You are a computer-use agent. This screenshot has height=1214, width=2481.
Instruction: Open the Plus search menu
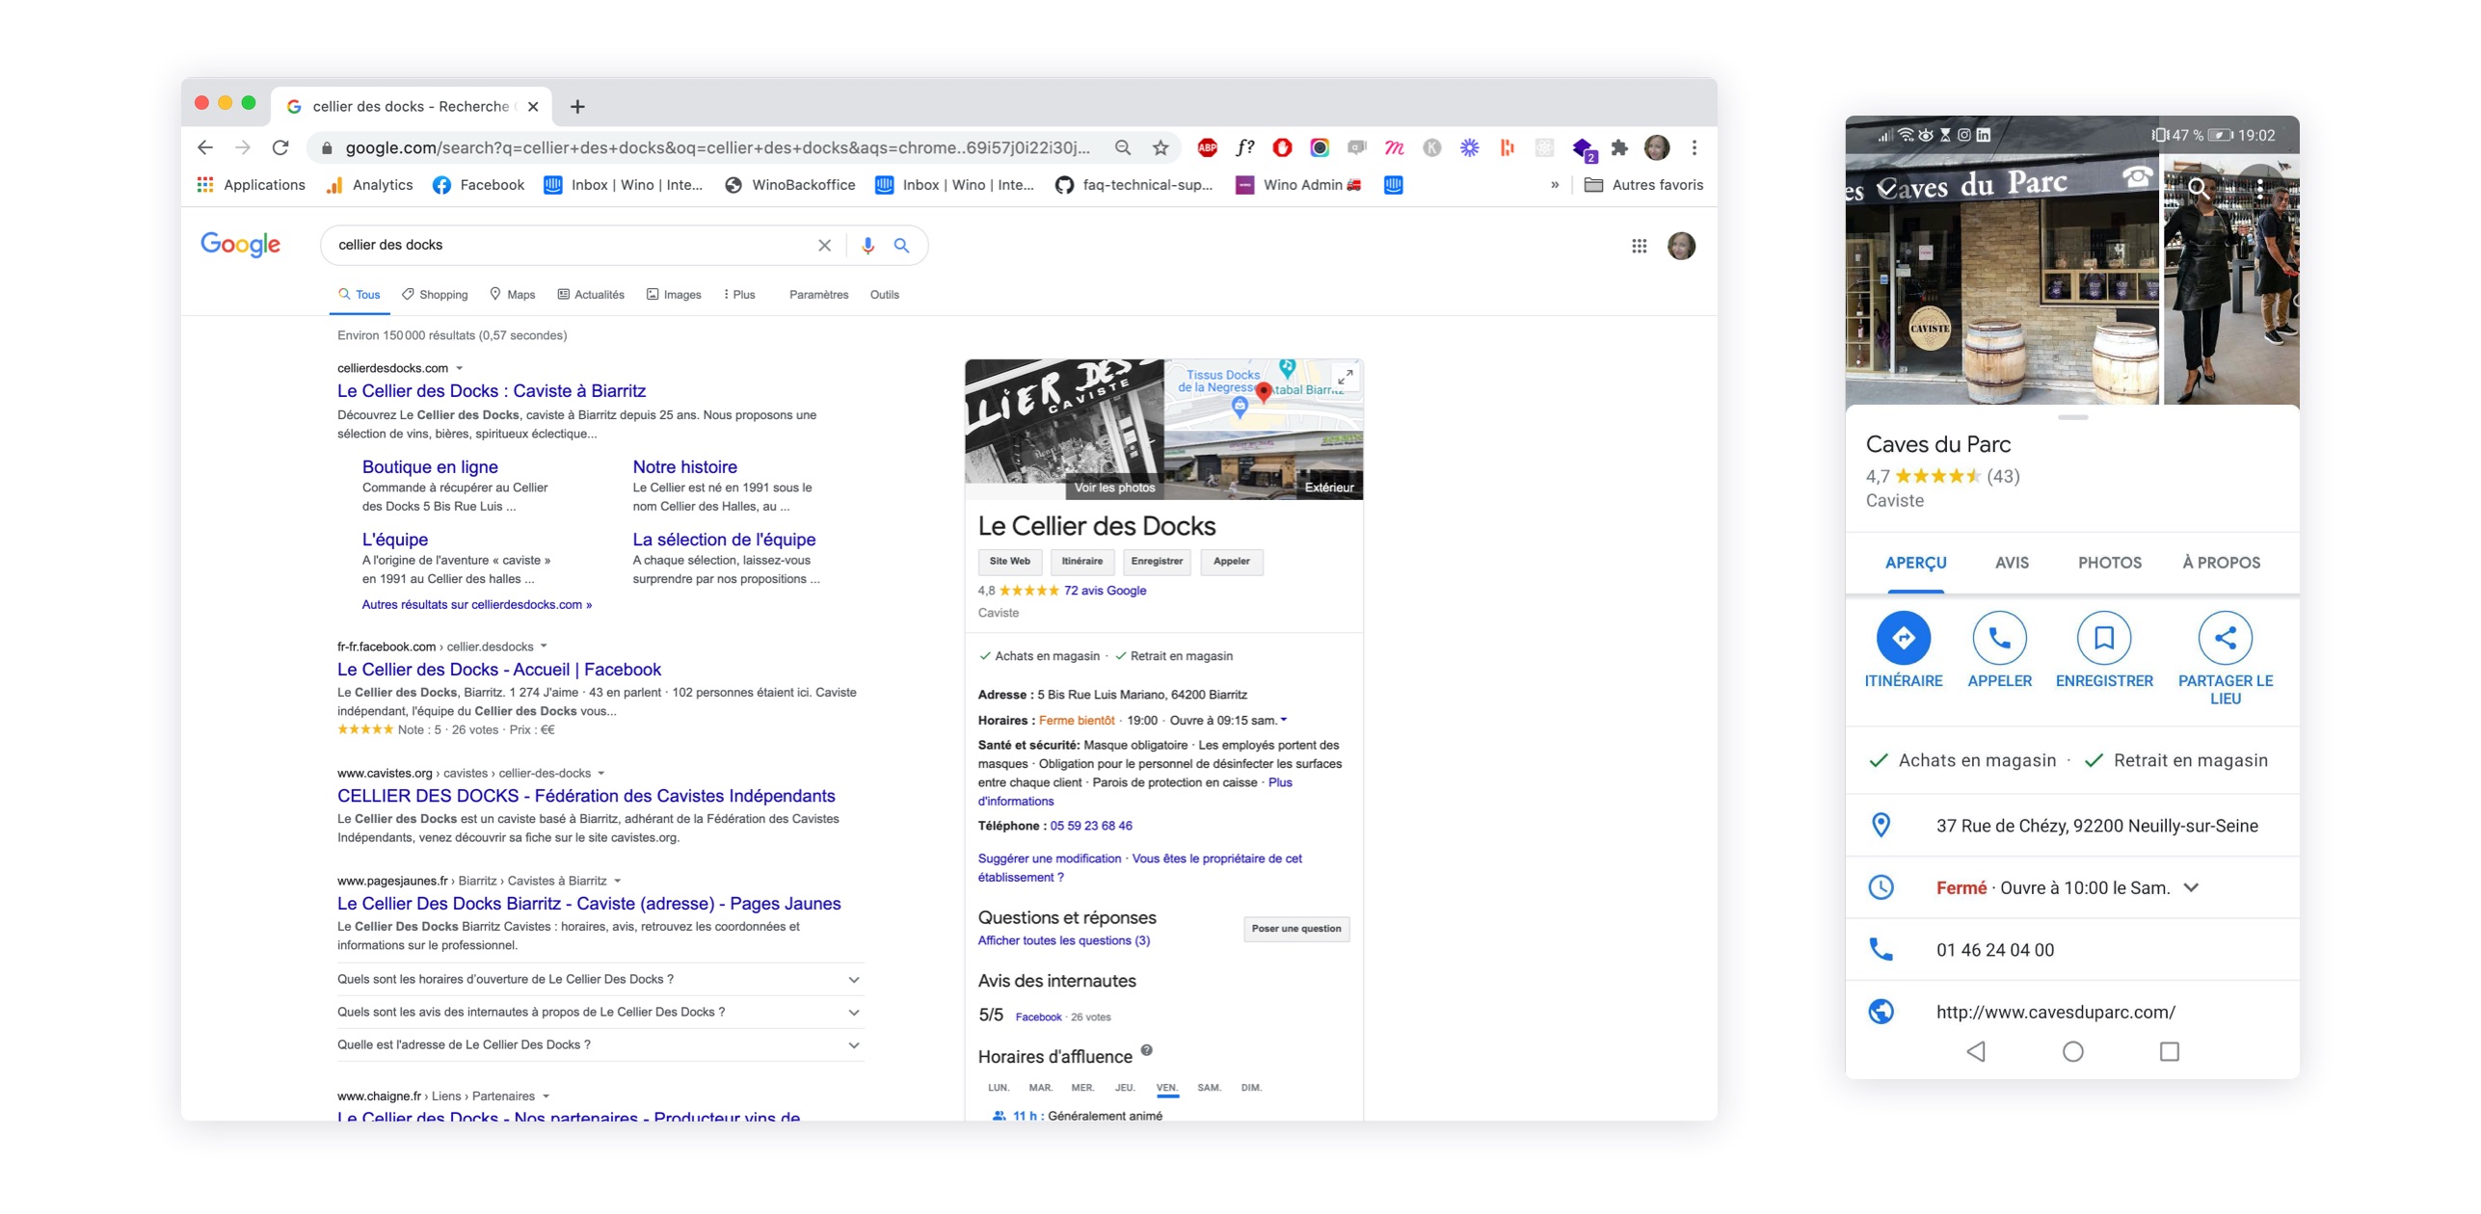[x=739, y=295]
